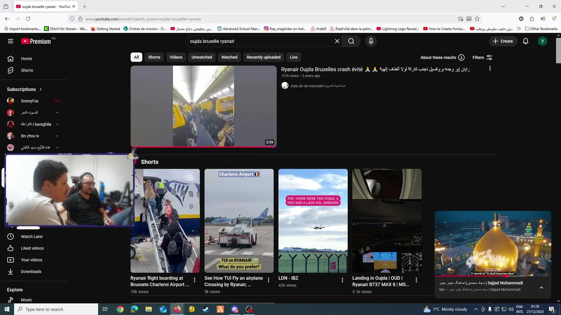Open weather 1°C Mostly cloudy widget
The width and height of the screenshot is (561, 315).
pos(445,309)
